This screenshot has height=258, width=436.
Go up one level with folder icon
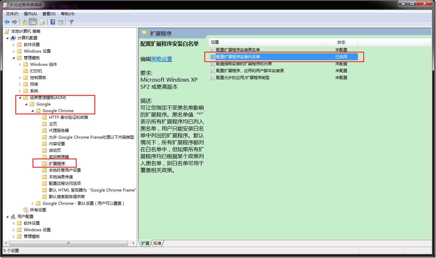coord(25,22)
